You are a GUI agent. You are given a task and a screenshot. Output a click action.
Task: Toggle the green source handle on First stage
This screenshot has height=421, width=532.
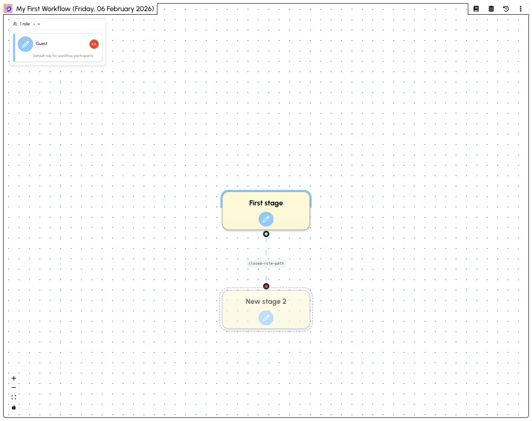pos(266,233)
